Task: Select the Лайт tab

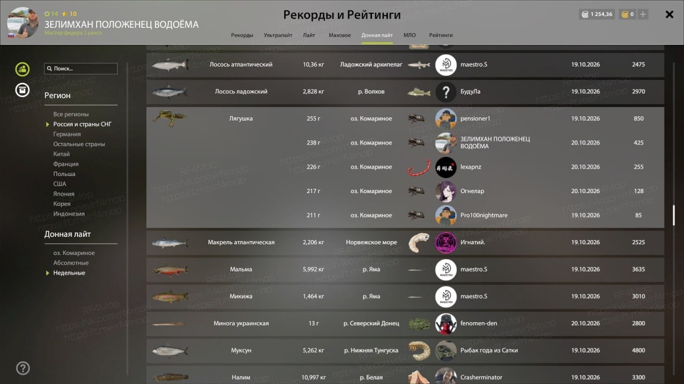Action: point(309,35)
